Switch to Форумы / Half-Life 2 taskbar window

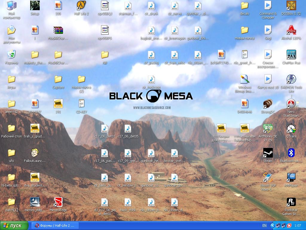tap(55, 226)
